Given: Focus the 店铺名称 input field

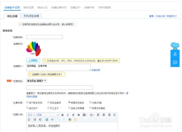Looking at the screenshot, I should (x=44, y=37).
